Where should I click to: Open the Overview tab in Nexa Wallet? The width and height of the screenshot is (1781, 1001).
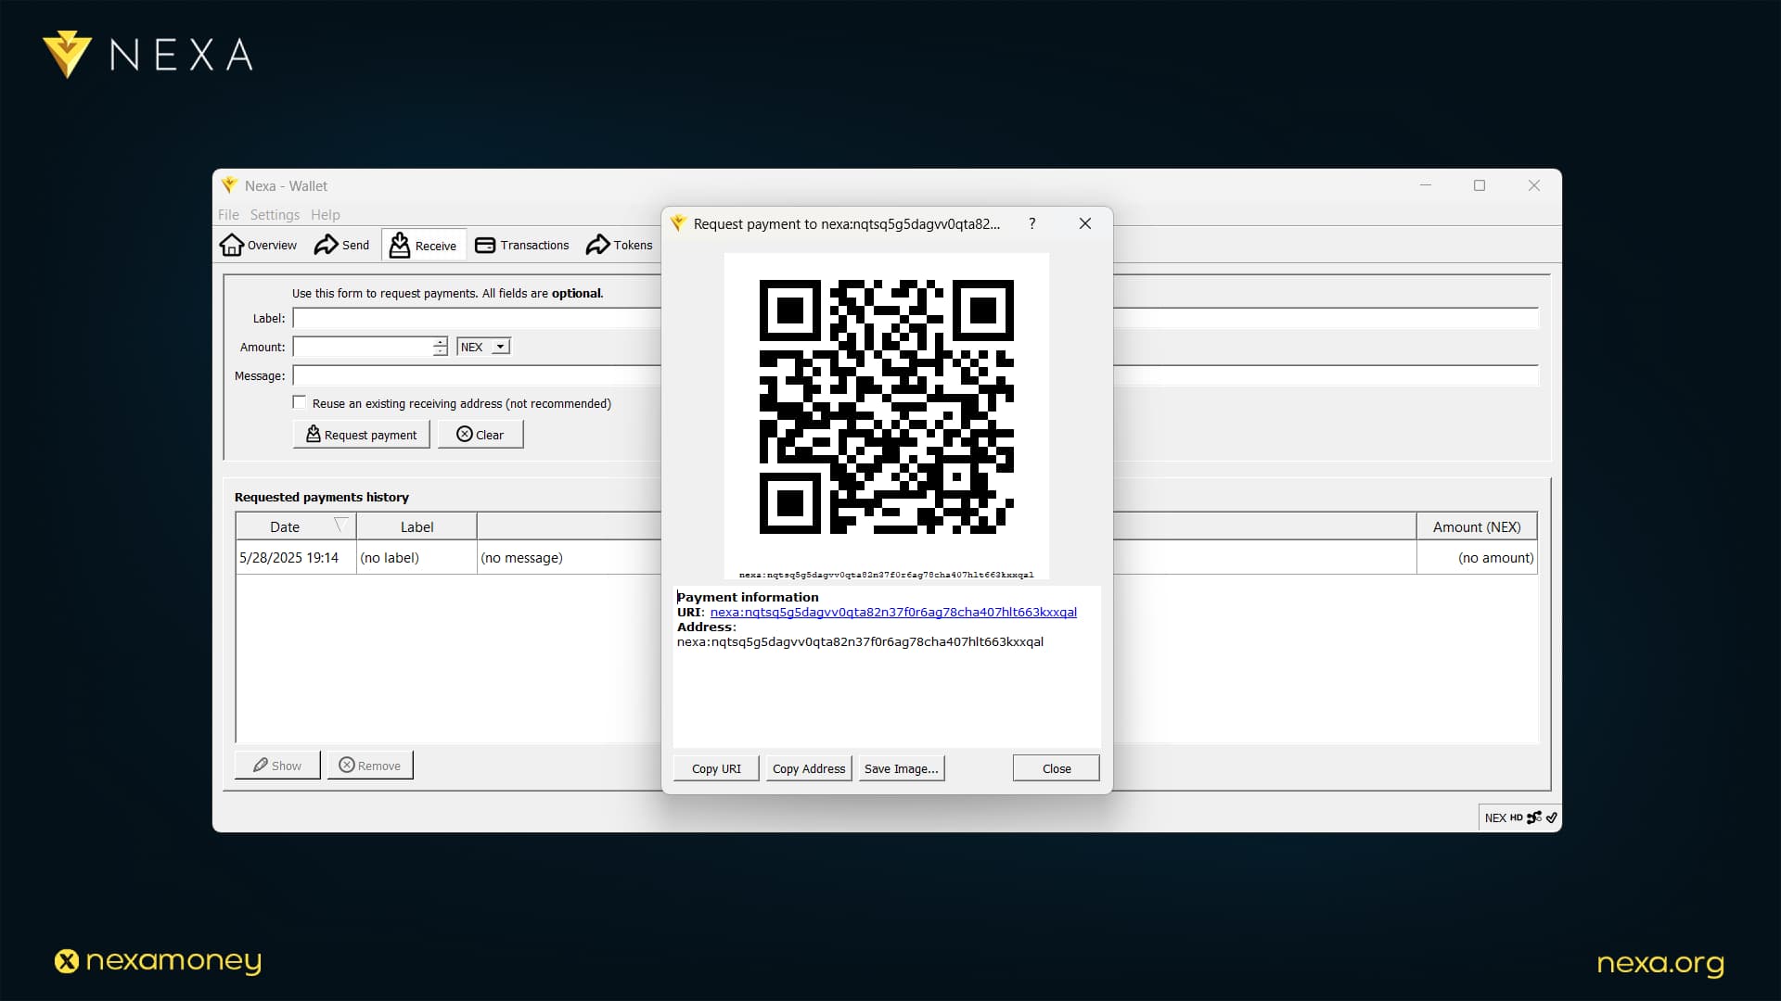click(x=258, y=245)
